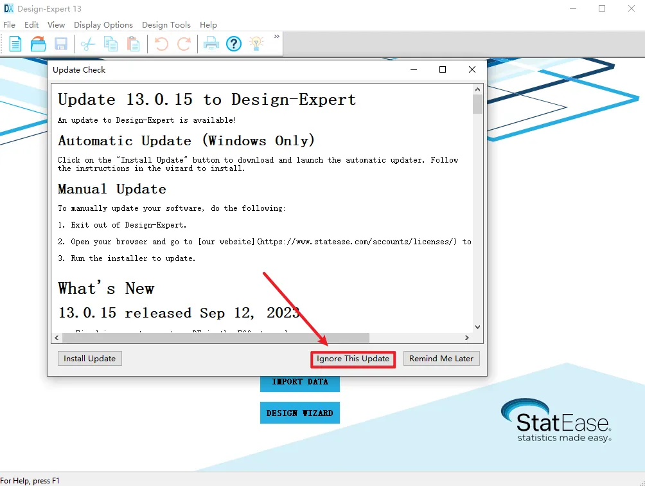Click the Open Design folder icon

39,44
